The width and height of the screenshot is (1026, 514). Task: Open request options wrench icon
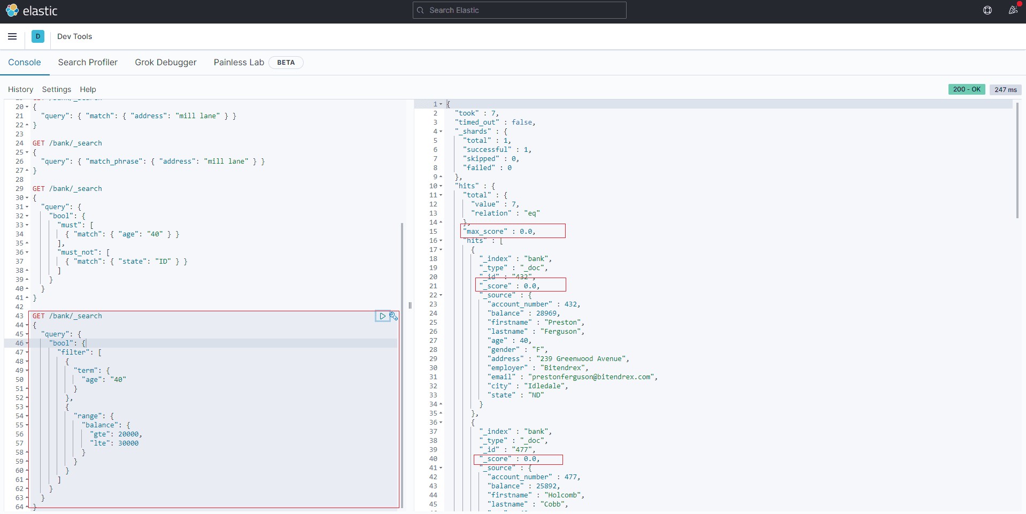click(394, 316)
